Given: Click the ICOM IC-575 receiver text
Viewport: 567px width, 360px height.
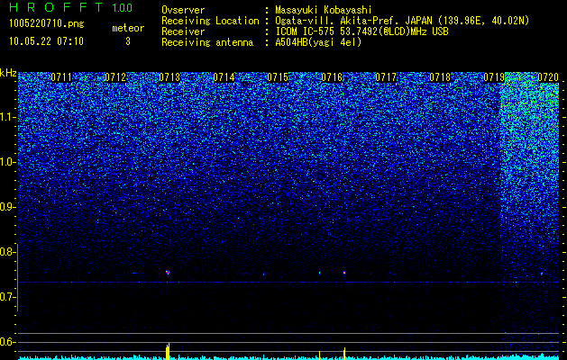Looking at the screenshot, I should coord(362,31).
